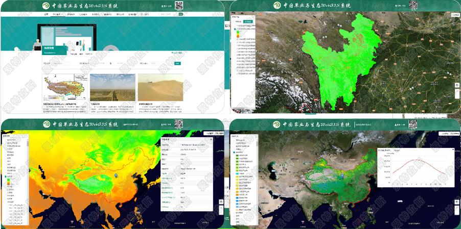The width and height of the screenshot is (461, 229).
Task: Toggle the first checked layer in the land-cover panel
Action: tap(235, 152)
